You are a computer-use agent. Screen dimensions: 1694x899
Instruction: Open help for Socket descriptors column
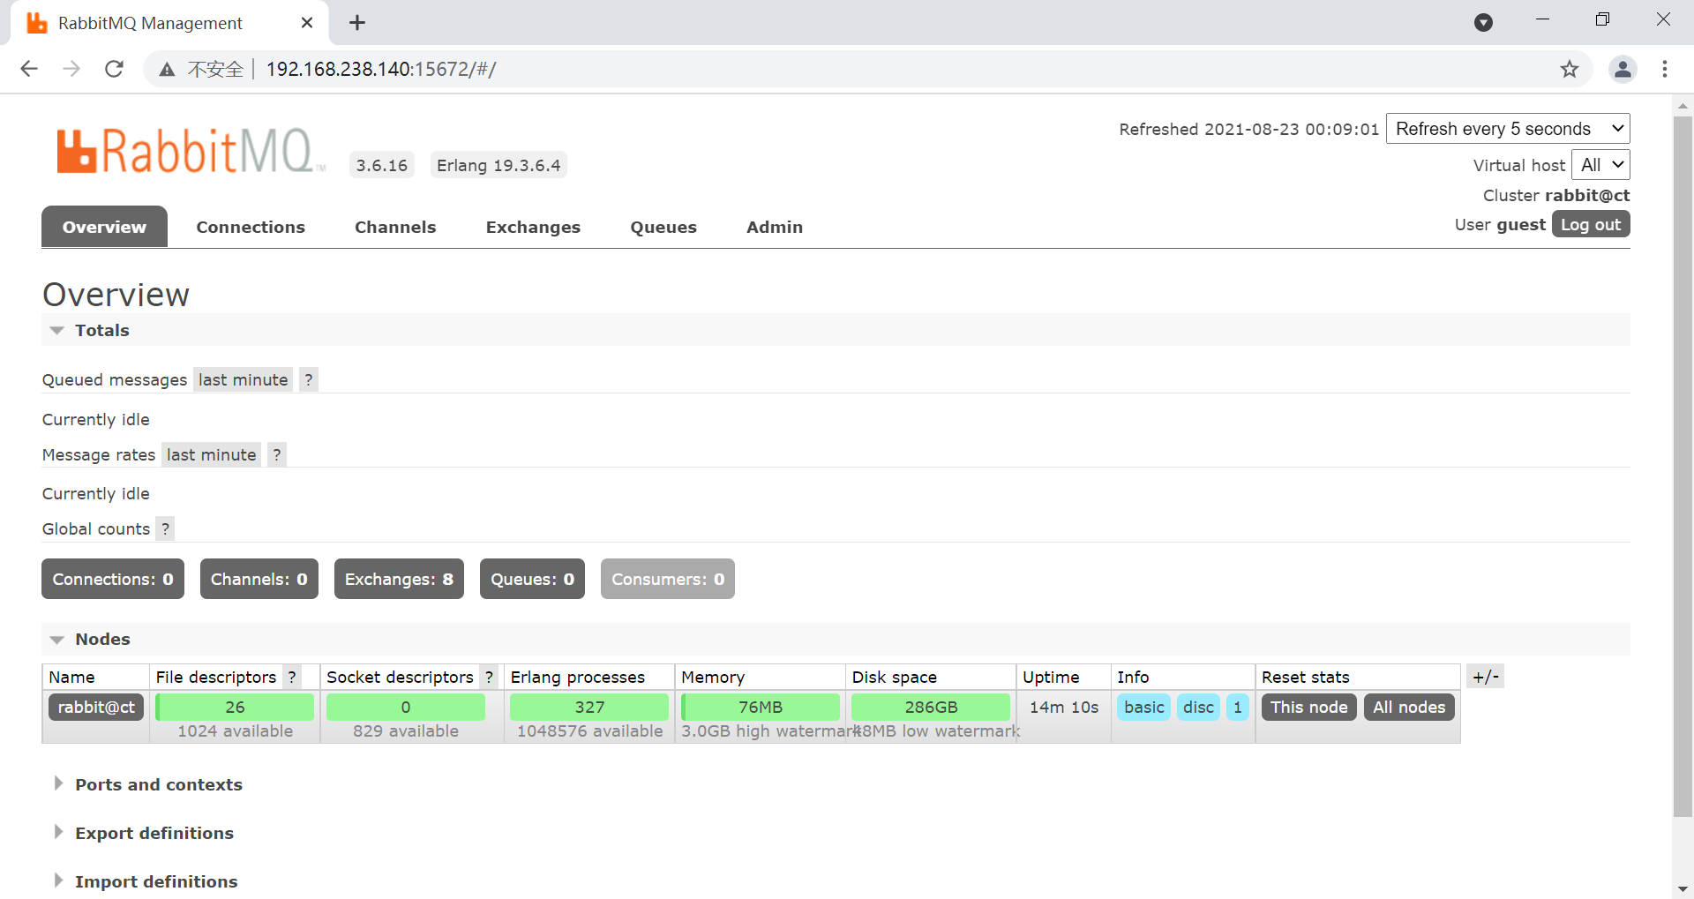(x=489, y=678)
